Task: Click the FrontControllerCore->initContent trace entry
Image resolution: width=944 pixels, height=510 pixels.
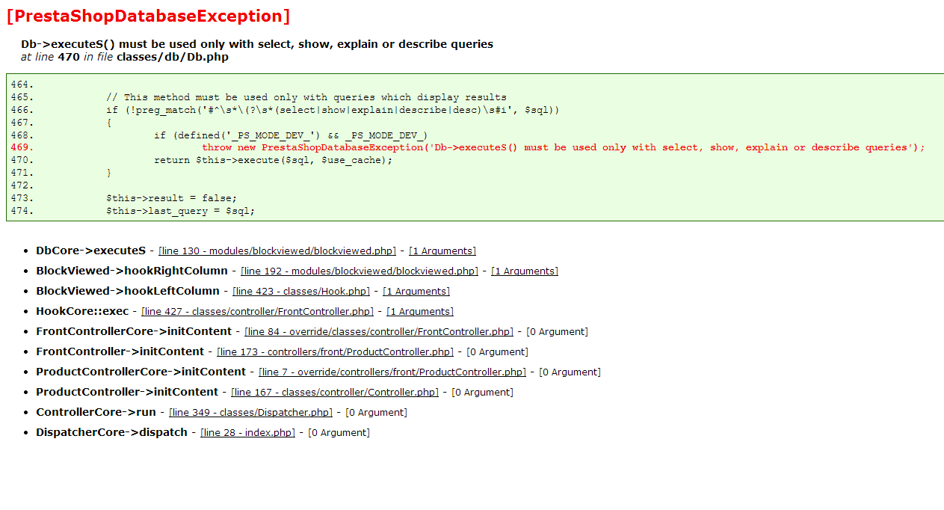Action: click(x=134, y=331)
